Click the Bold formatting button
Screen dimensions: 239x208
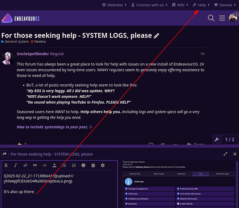(x=6, y=165)
